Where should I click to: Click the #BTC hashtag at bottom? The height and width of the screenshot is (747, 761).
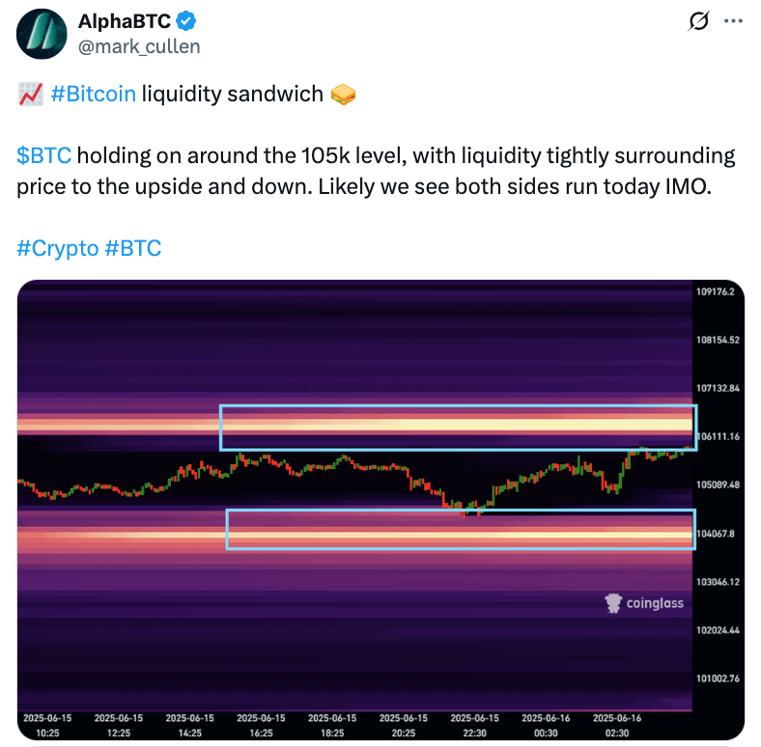tap(132, 248)
